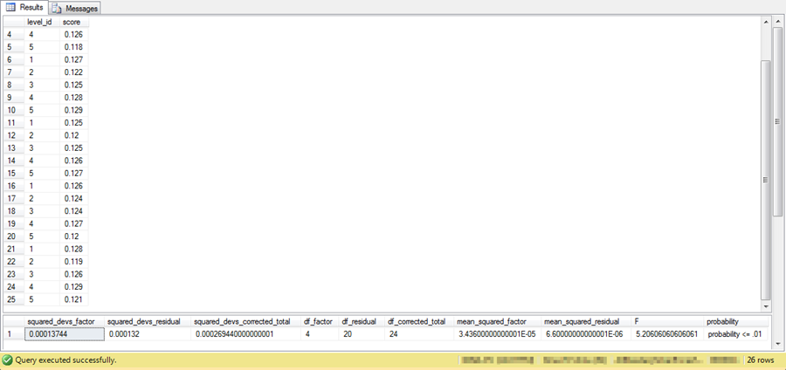The image size is (786, 370).
Task: Click level_id cell in row 16
Action: pyautogui.click(x=42, y=186)
